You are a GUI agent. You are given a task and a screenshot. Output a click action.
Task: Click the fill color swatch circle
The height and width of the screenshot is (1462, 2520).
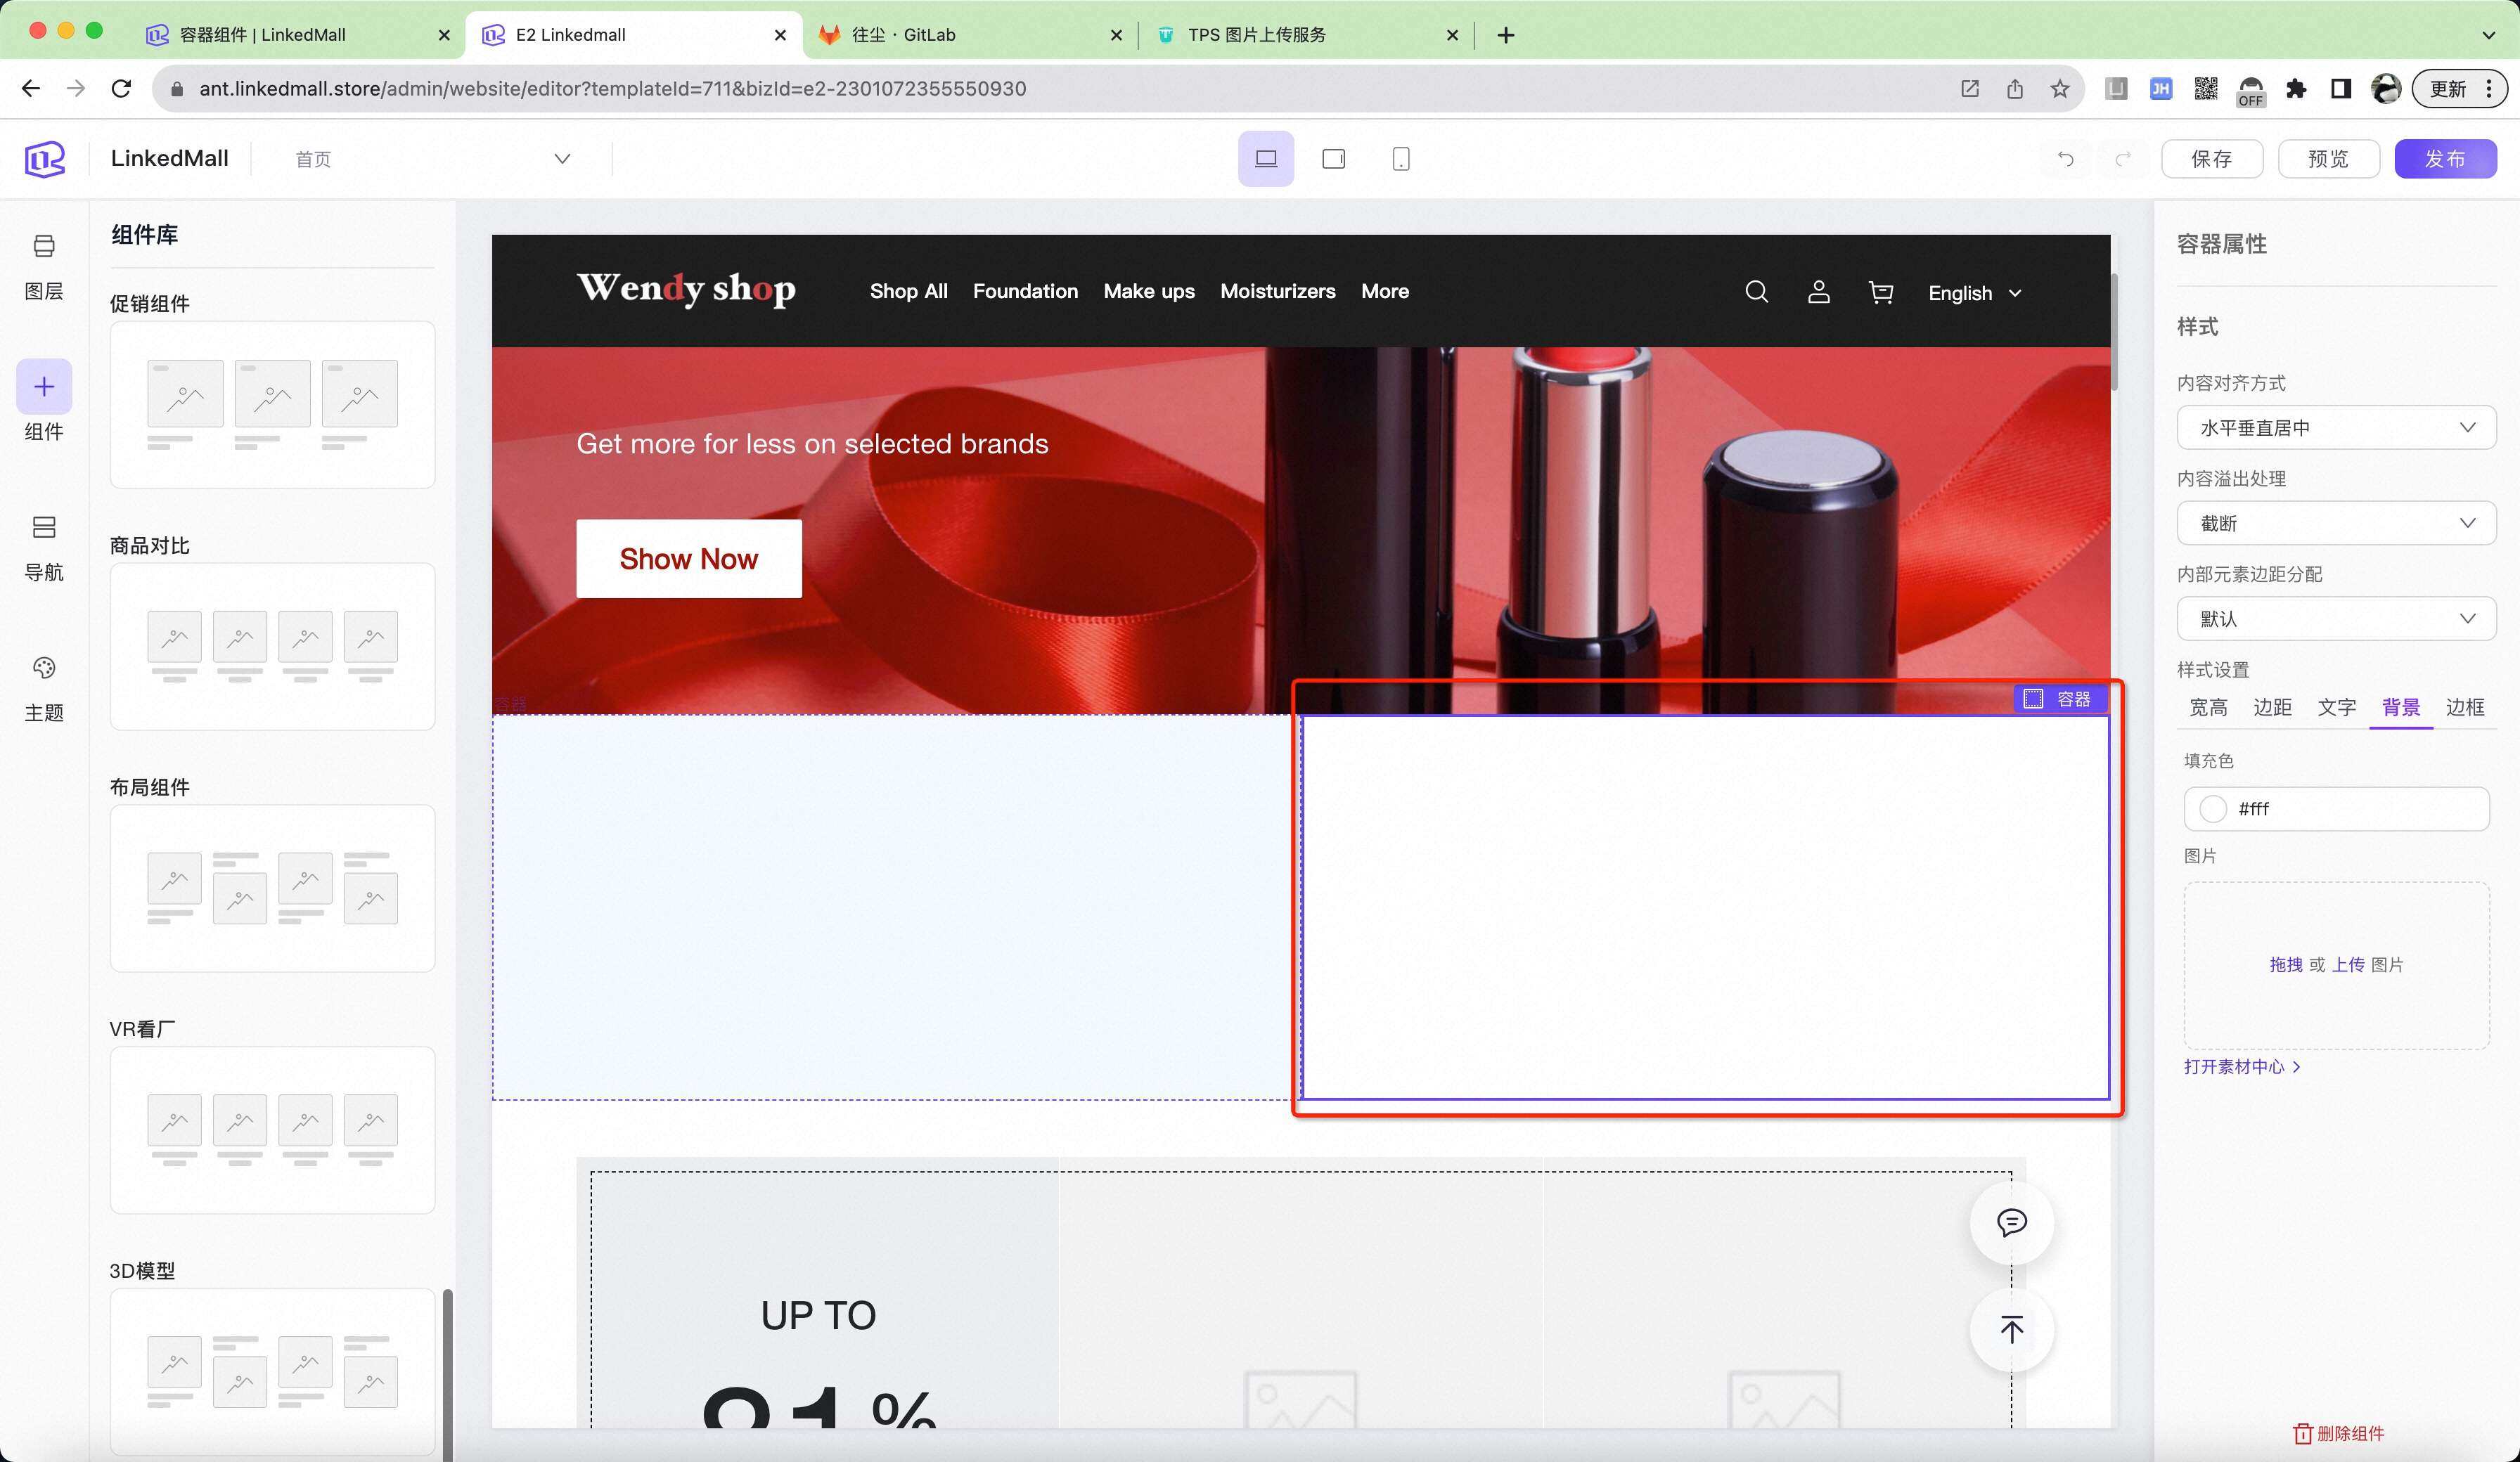coord(2213,809)
